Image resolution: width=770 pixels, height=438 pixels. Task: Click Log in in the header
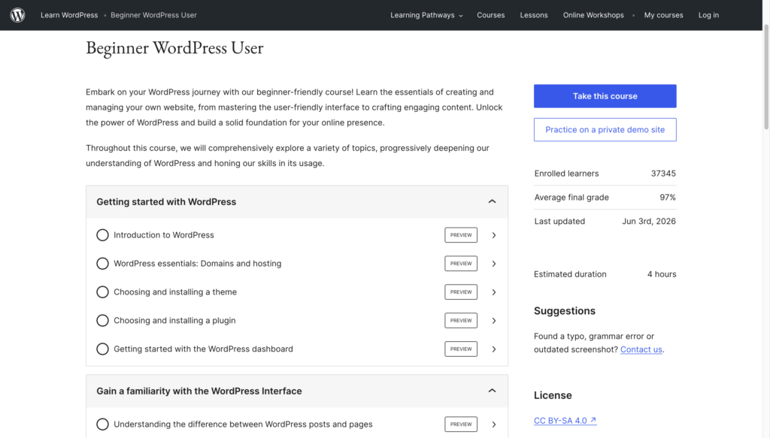click(708, 15)
